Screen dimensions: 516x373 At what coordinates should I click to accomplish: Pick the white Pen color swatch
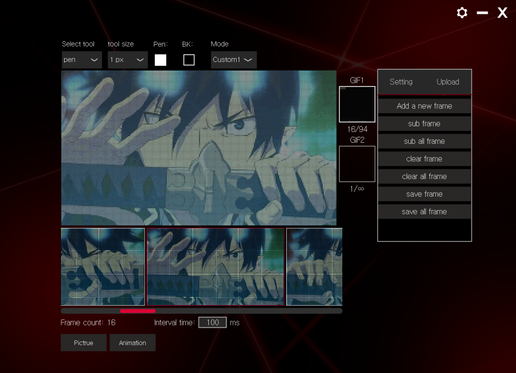click(x=161, y=60)
